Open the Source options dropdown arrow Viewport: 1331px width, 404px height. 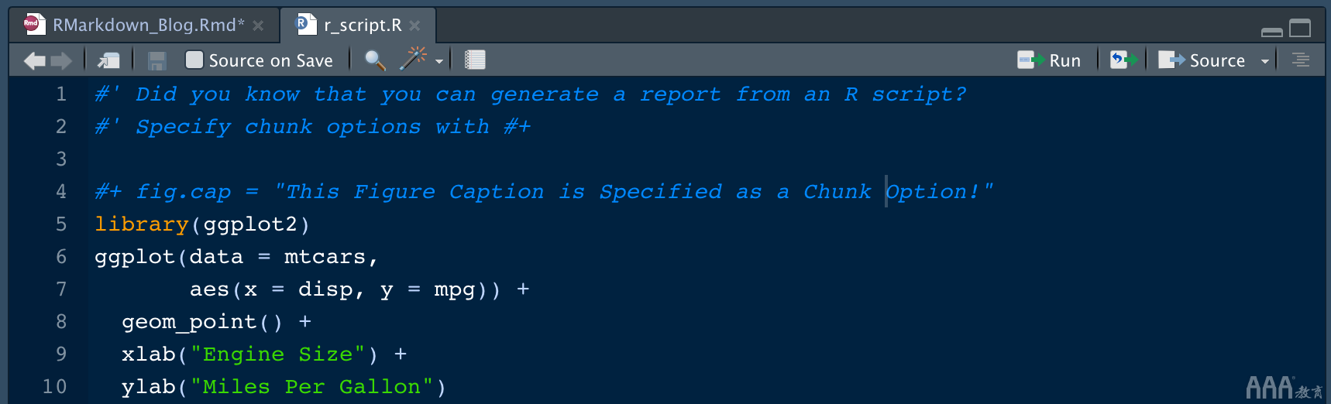(1265, 60)
